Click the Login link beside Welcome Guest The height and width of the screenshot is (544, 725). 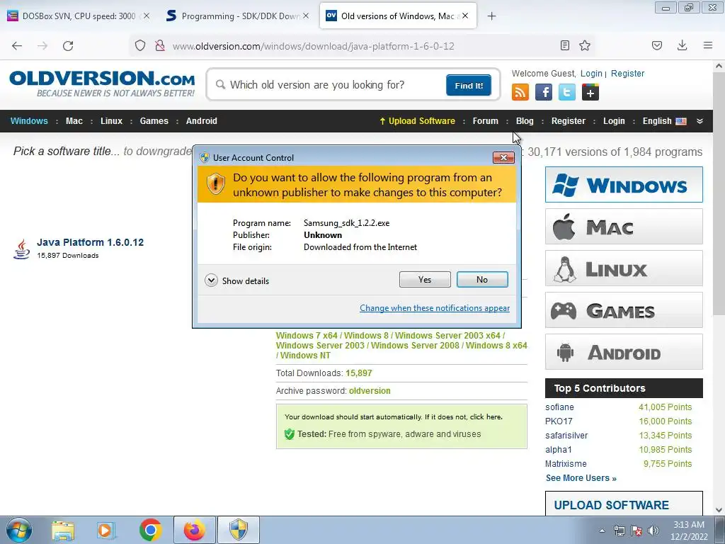(x=591, y=73)
